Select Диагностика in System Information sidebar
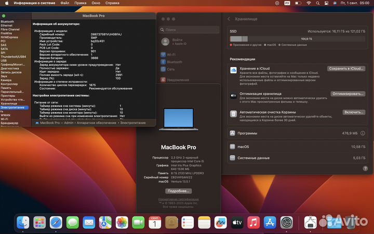This screenshot has height=234, width=374. [x=10, y=69]
